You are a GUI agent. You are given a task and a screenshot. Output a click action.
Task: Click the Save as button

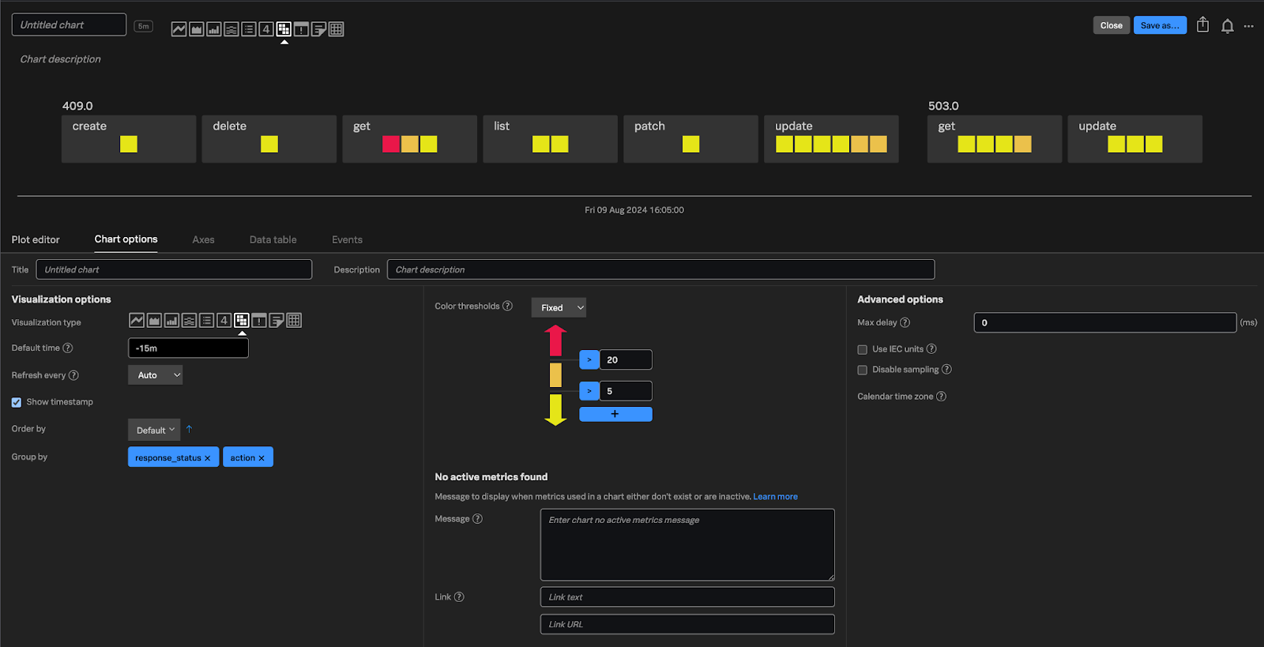pyautogui.click(x=1159, y=25)
